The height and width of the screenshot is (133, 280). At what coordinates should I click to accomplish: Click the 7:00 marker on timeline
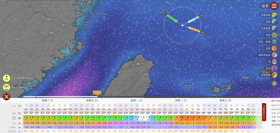tap(97, 92)
